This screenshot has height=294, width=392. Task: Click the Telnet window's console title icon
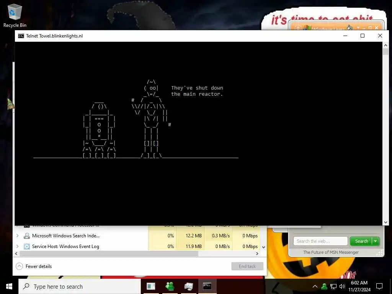21,36
